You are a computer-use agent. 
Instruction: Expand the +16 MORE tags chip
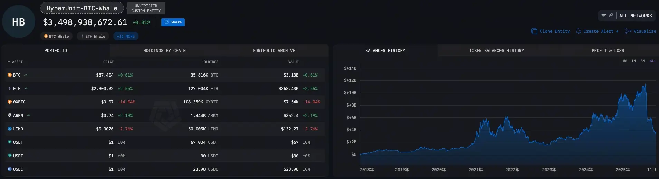coord(126,36)
